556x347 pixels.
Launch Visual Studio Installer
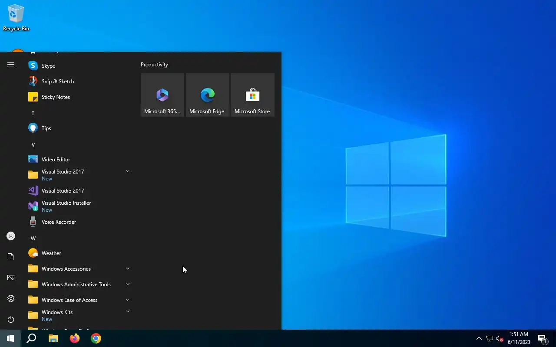pyautogui.click(x=79, y=206)
